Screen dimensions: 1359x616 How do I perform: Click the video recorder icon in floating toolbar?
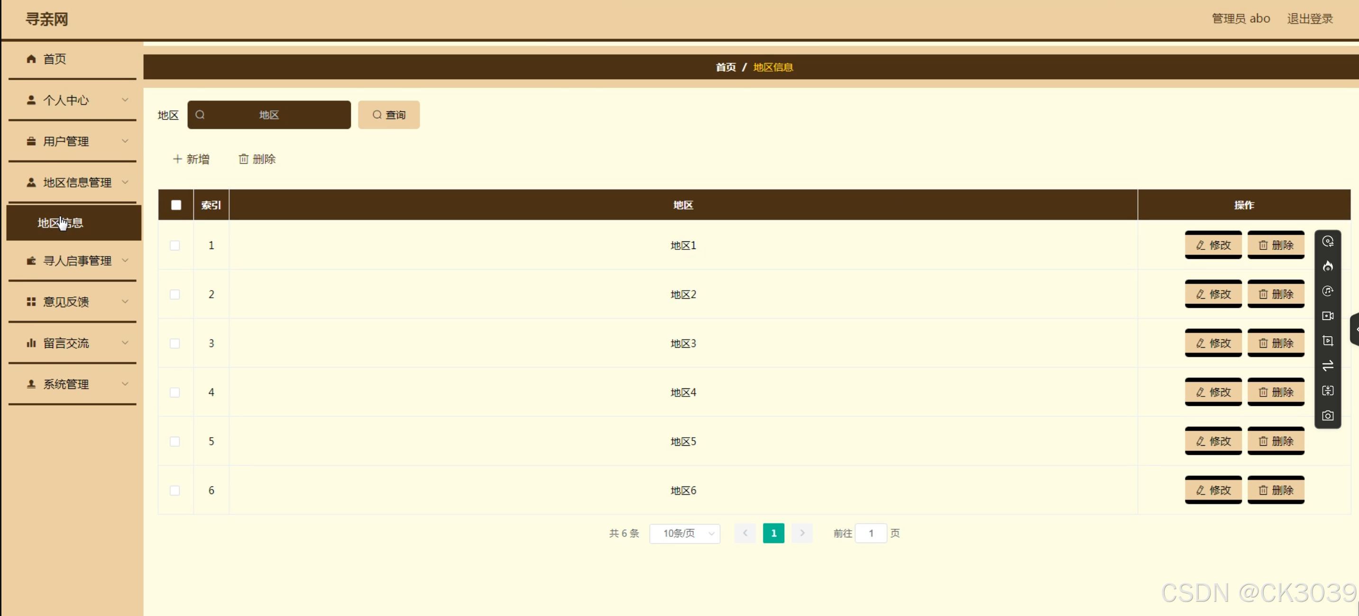click(x=1327, y=316)
